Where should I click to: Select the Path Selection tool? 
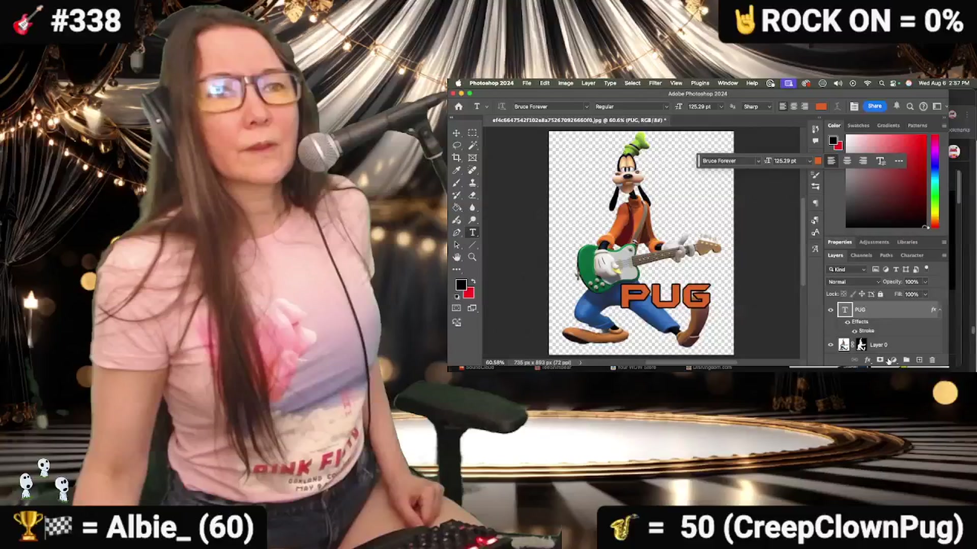[x=456, y=245]
